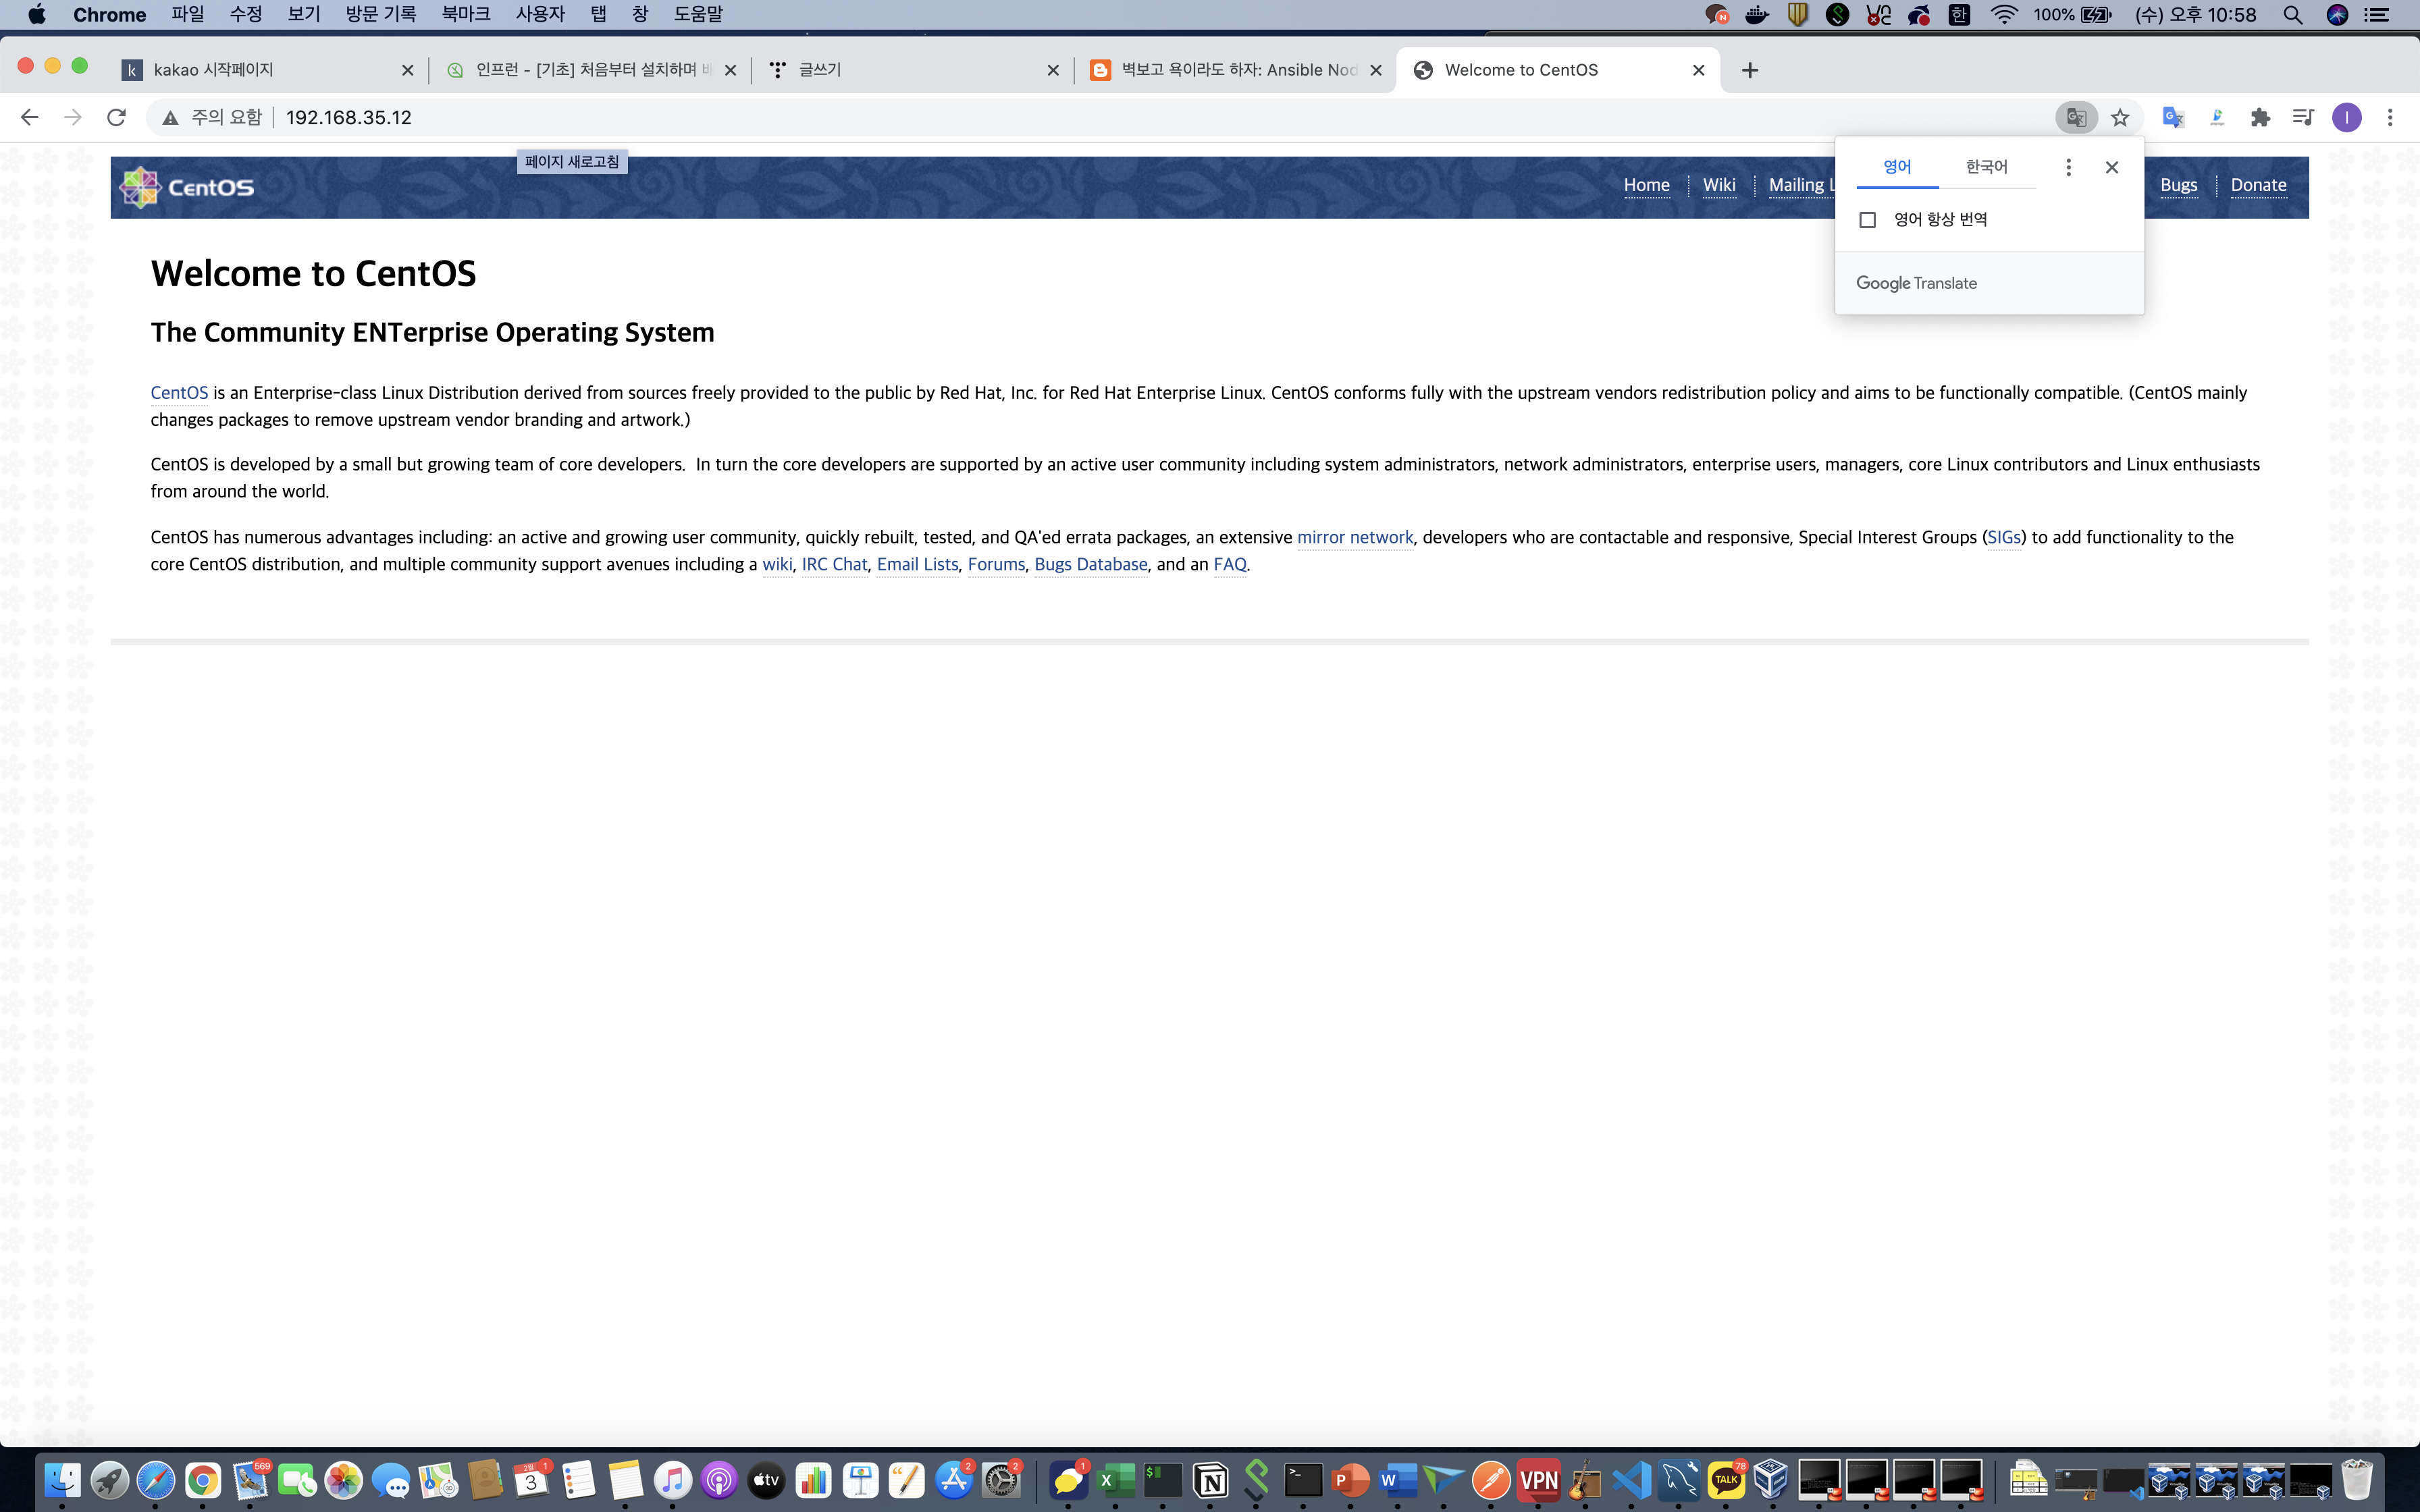Open the Extensions puzzle icon
The height and width of the screenshot is (1512, 2420).
(2260, 117)
